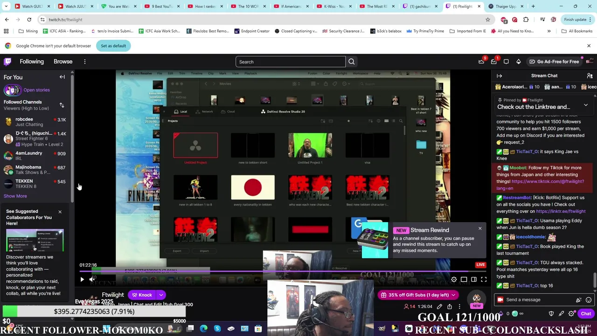Switch to the K-Wiss browser tab

[334, 7]
